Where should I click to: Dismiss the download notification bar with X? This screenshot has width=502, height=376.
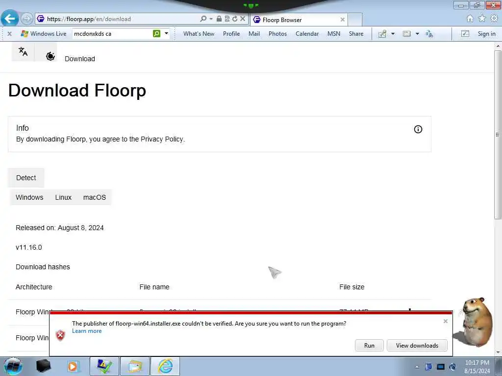445,321
